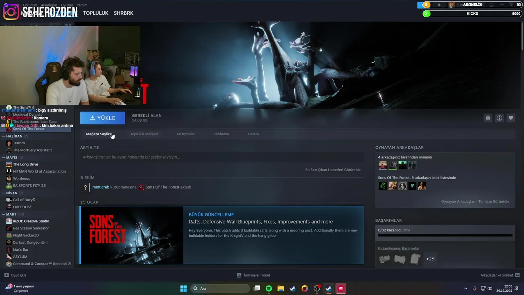524x295 pixels.
Task: Show hidden system tray icons chevron
Action: pyautogui.click(x=465, y=288)
